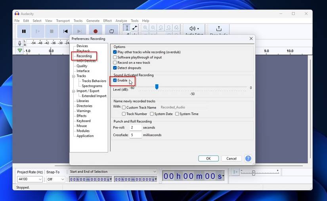Click the Audacity headphones logo icon
327x201 pixels.
point(17,14)
